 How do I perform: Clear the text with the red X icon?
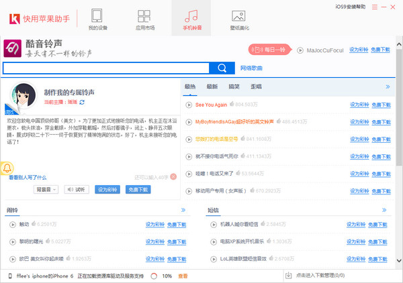[x=173, y=176]
